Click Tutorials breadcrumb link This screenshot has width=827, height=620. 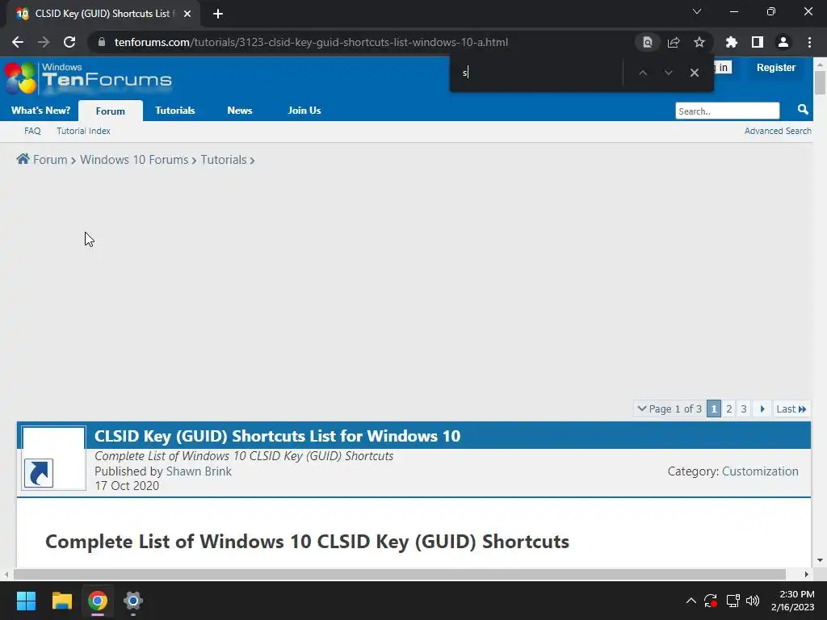(224, 159)
